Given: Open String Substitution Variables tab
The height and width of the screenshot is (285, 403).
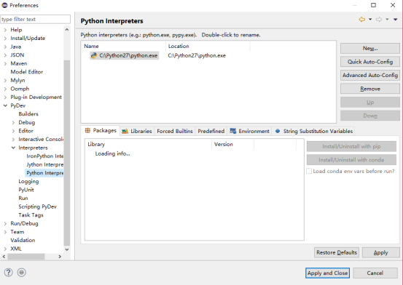Looking at the screenshot, I should pyautogui.click(x=313, y=131).
